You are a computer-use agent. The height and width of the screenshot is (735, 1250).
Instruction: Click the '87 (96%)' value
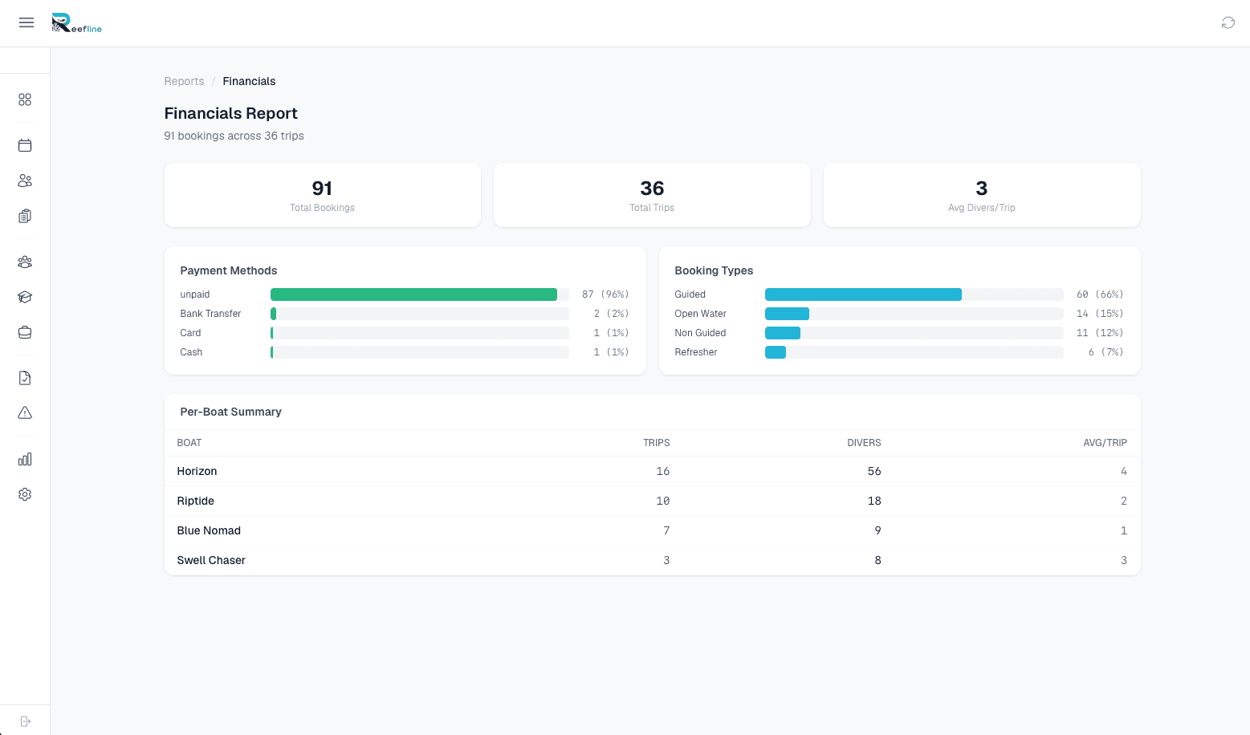point(605,294)
